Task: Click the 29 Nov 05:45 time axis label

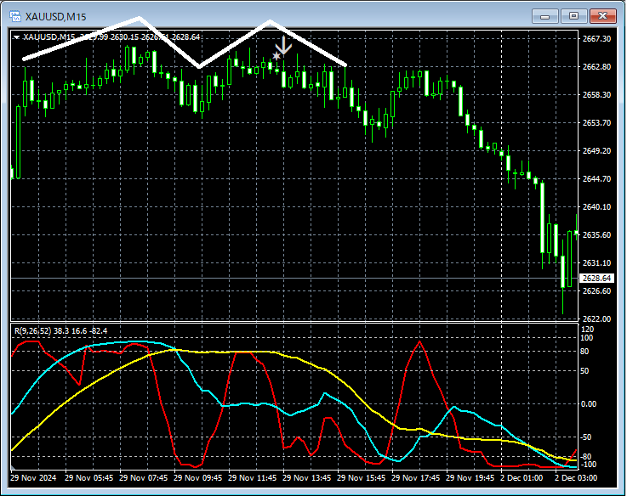Action: [x=89, y=478]
